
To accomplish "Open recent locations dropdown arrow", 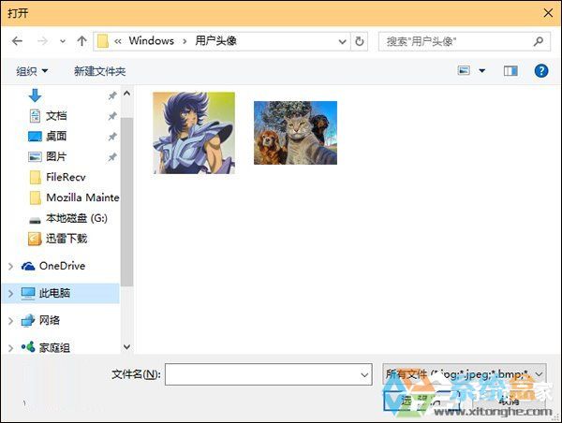I will [63, 41].
